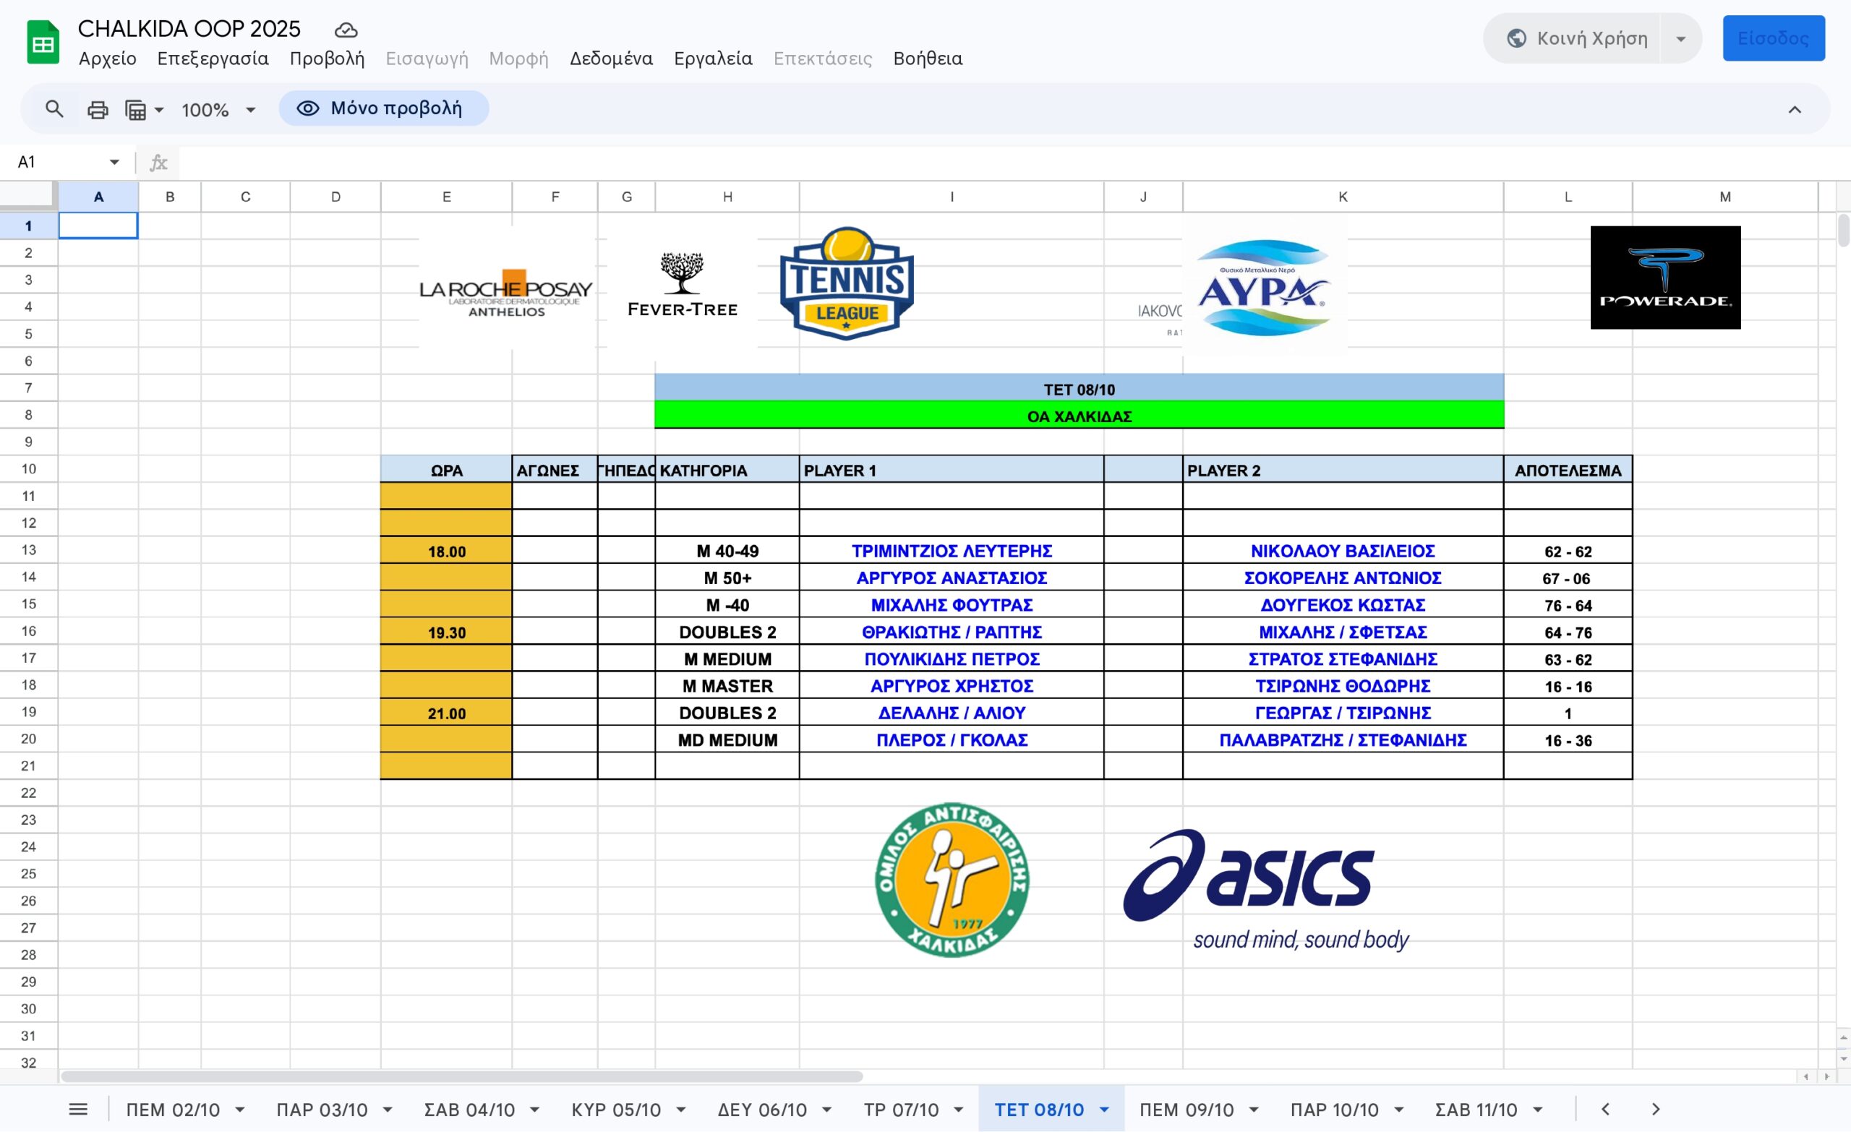Click the Κοινή Χρήση share button
The image size is (1851, 1132).
(x=1578, y=38)
